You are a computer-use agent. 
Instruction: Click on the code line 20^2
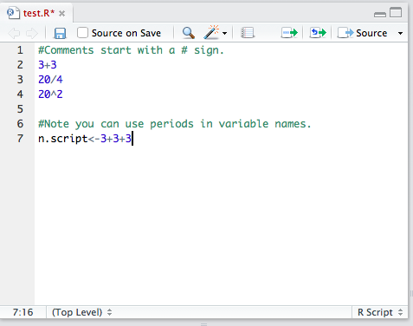pos(50,95)
